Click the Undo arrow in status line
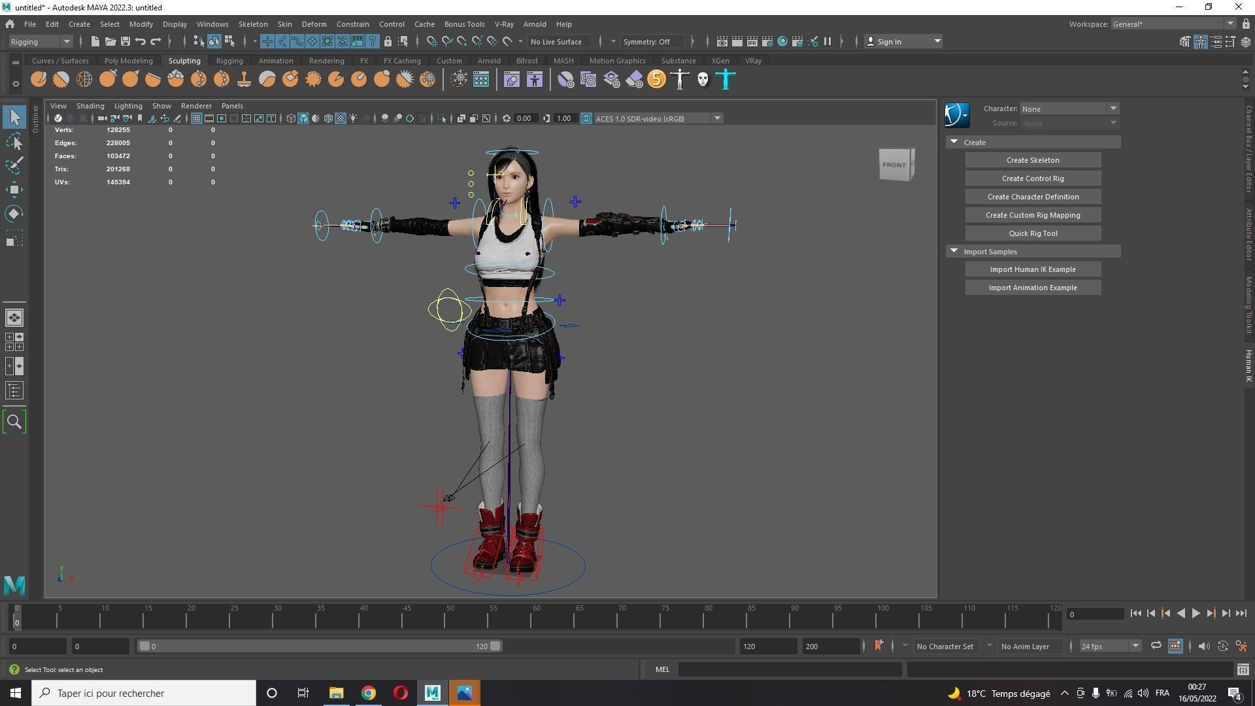The width and height of the screenshot is (1255, 706). click(140, 41)
